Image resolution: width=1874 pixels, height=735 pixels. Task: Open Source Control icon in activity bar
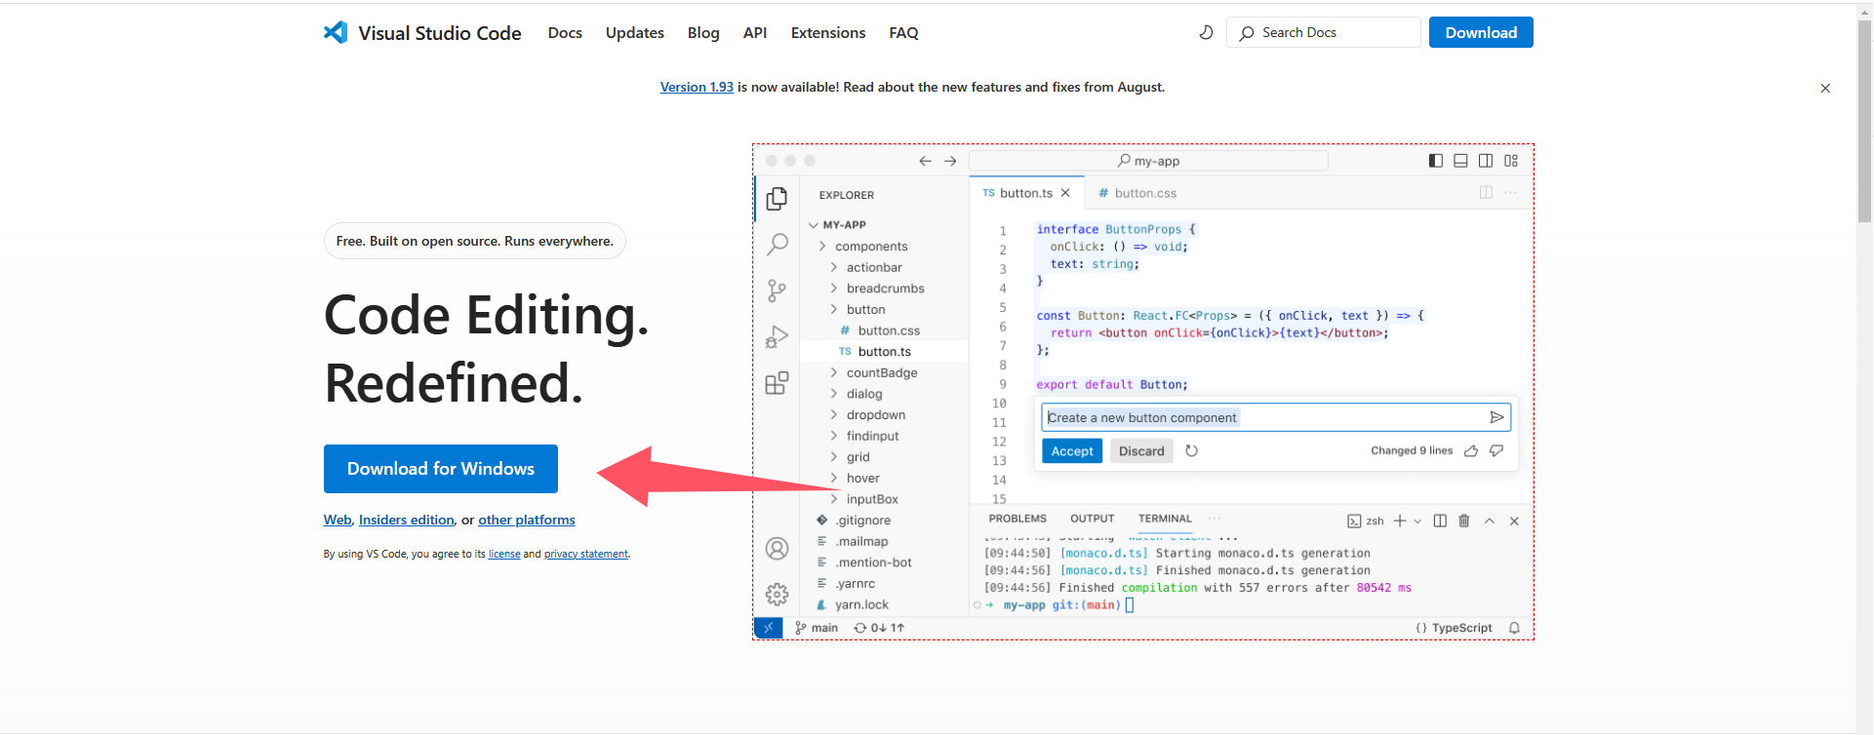click(x=777, y=290)
